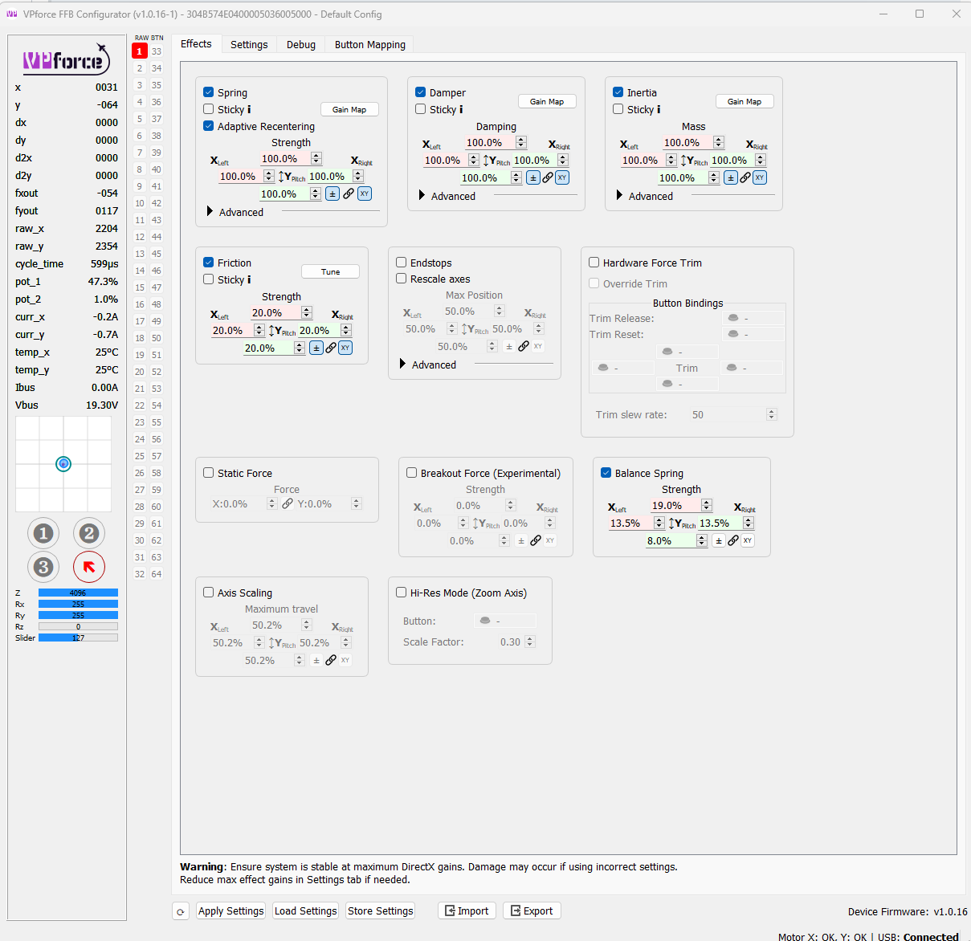Open the Button Mapping tab

(x=369, y=45)
